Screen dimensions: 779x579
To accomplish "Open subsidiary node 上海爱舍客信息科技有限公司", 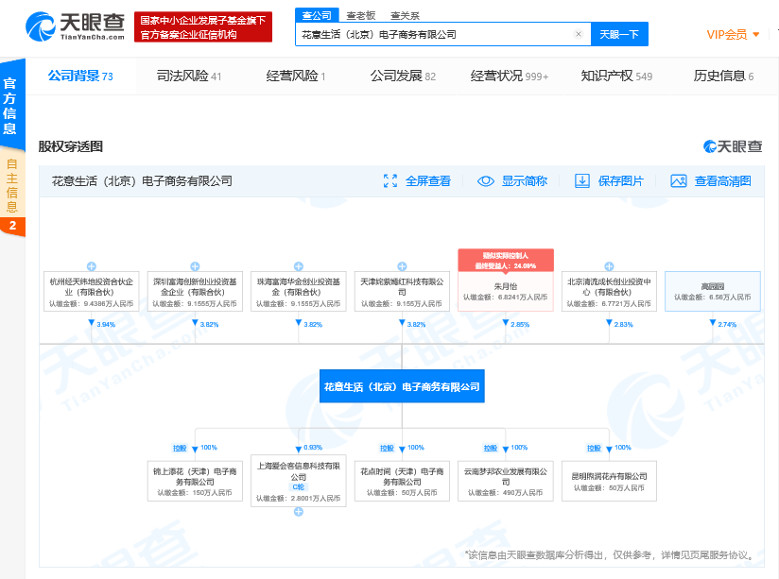I will click(299, 481).
